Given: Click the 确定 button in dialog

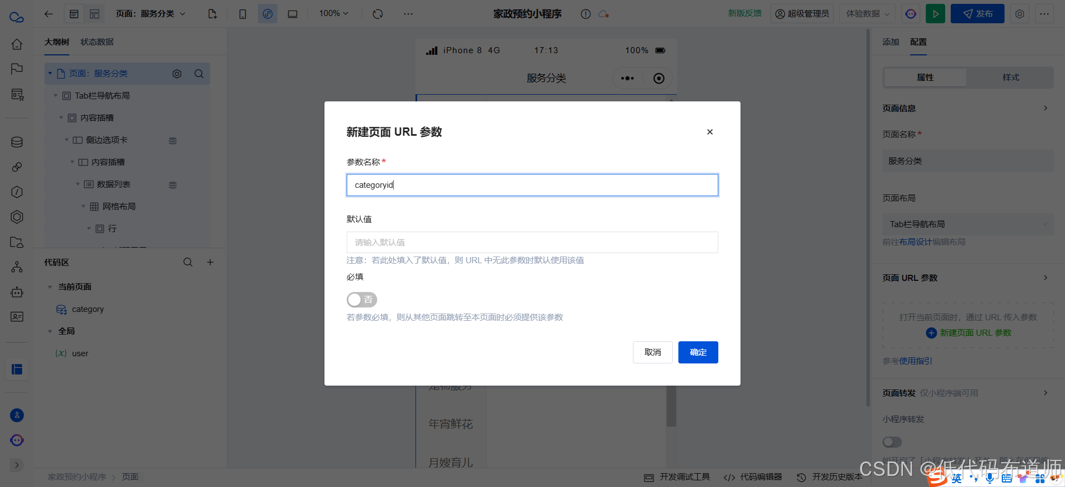Looking at the screenshot, I should tap(698, 352).
